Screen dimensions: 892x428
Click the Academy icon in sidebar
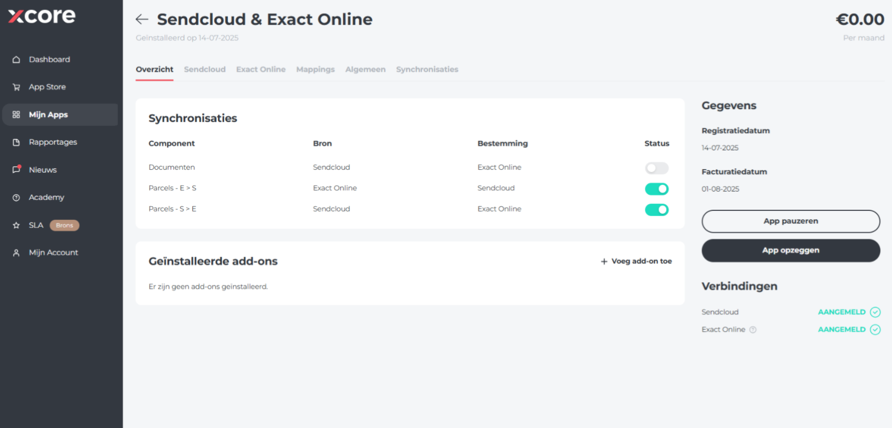coord(16,198)
